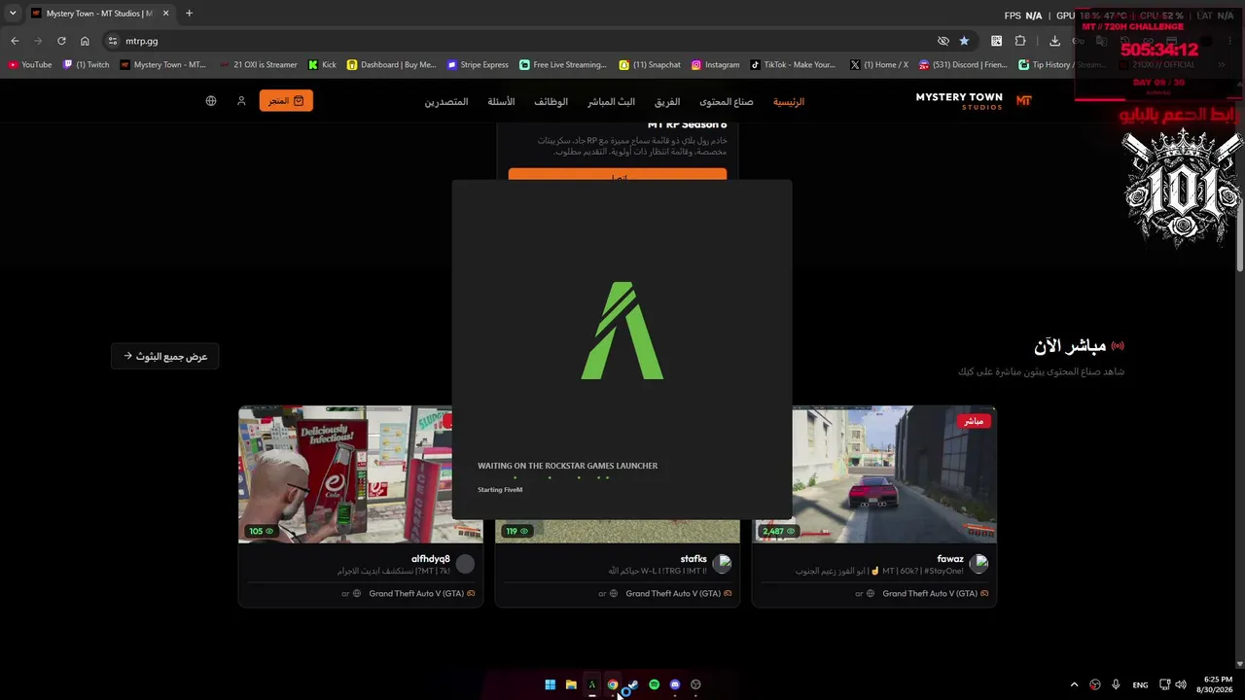Open the YouTube bookmark
1245x700 pixels.
30,65
